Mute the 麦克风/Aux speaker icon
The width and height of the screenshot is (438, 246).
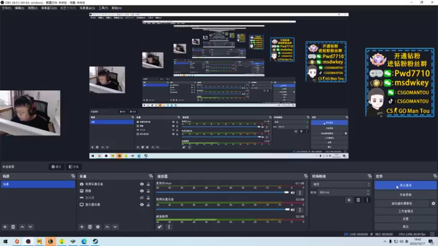pyautogui.click(x=293, y=192)
